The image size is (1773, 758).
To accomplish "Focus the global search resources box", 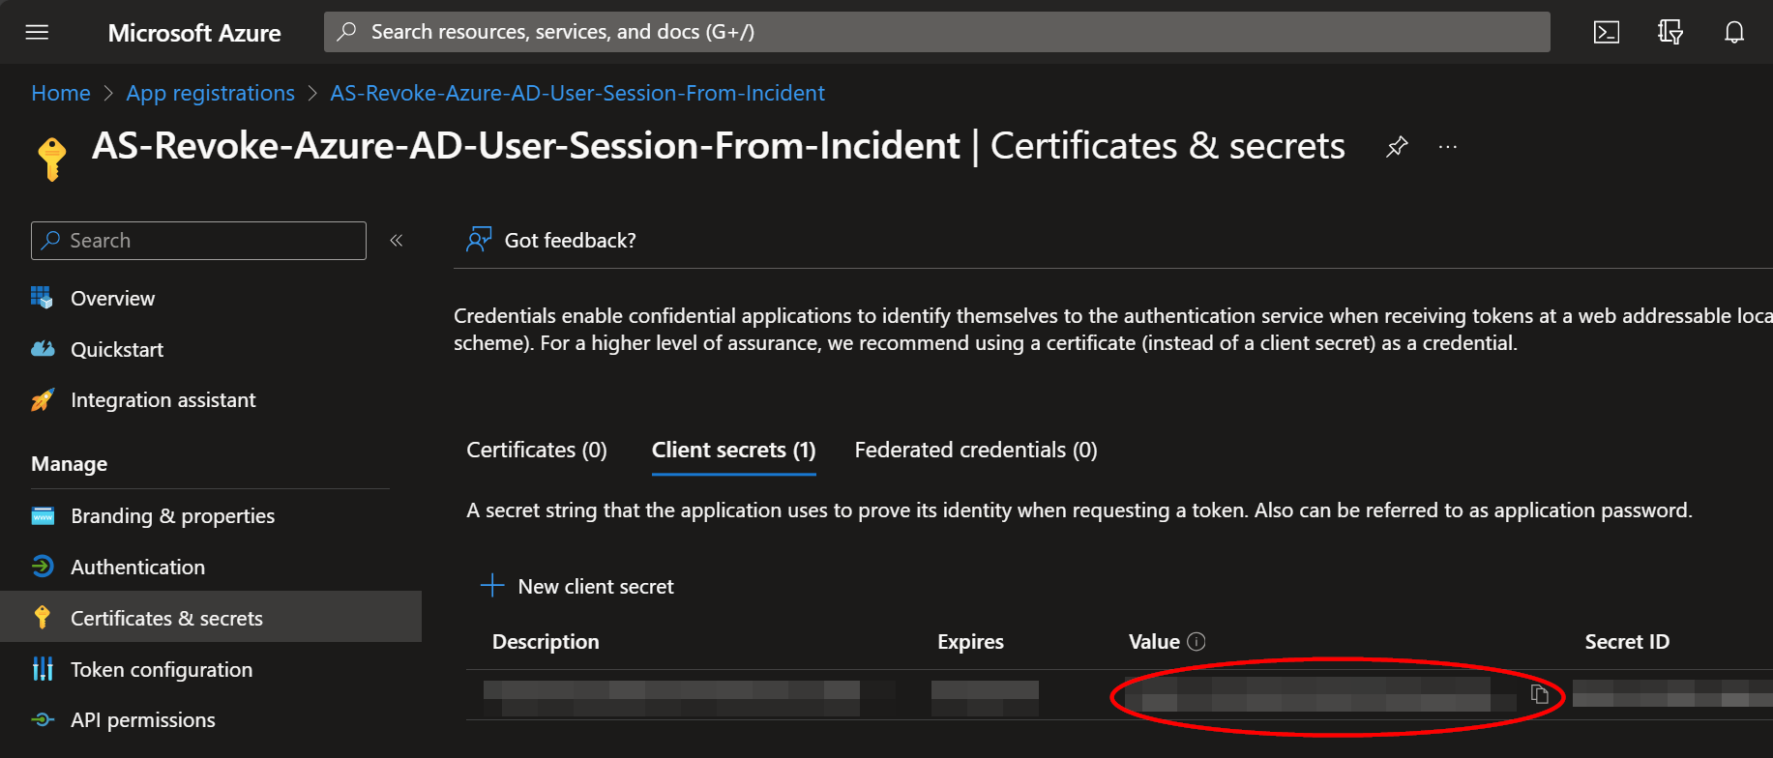I will (x=936, y=32).
